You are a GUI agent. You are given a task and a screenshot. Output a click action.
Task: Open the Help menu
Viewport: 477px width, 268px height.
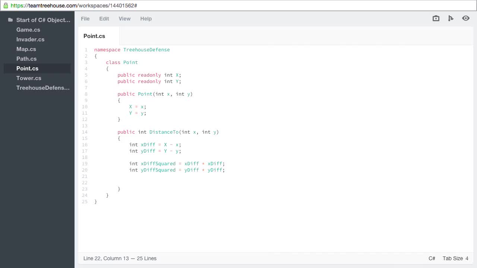(x=146, y=19)
